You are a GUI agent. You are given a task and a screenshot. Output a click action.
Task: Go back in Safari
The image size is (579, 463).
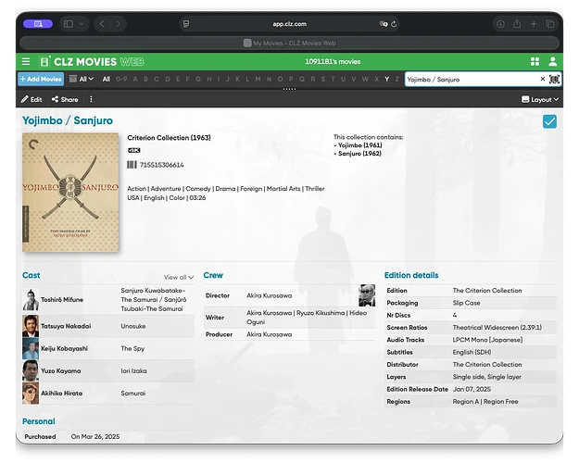pos(102,24)
